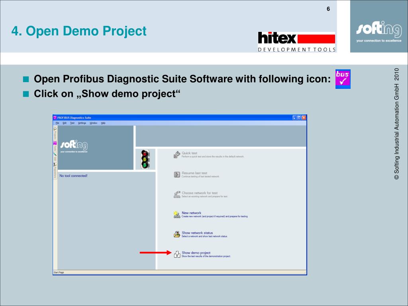Click the New network link
Image resolution: width=408 pixels, height=306 pixels.
[192, 213]
